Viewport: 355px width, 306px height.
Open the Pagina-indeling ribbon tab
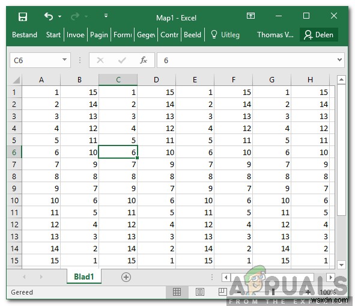(99, 35)
